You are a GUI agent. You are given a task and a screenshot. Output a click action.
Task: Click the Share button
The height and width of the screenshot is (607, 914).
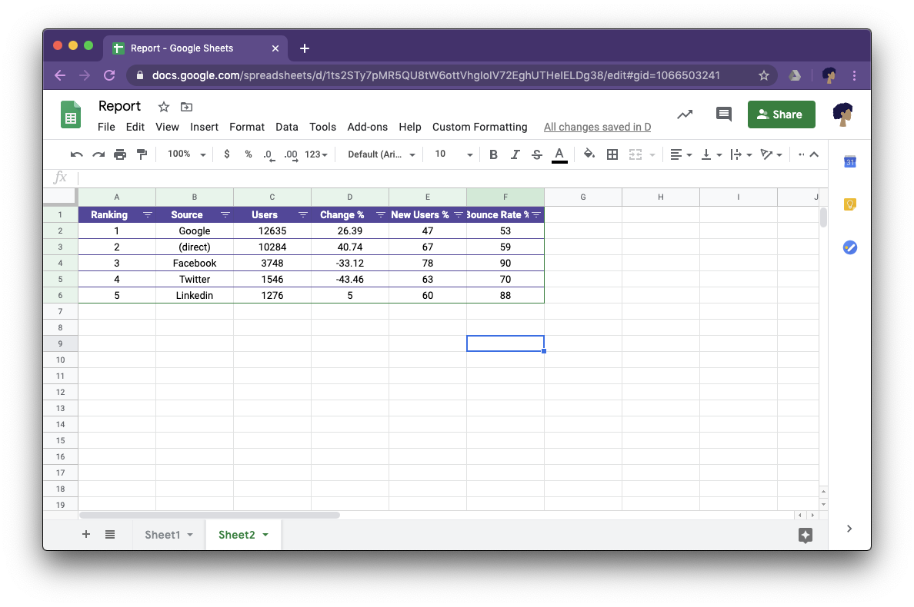point(781,114)
